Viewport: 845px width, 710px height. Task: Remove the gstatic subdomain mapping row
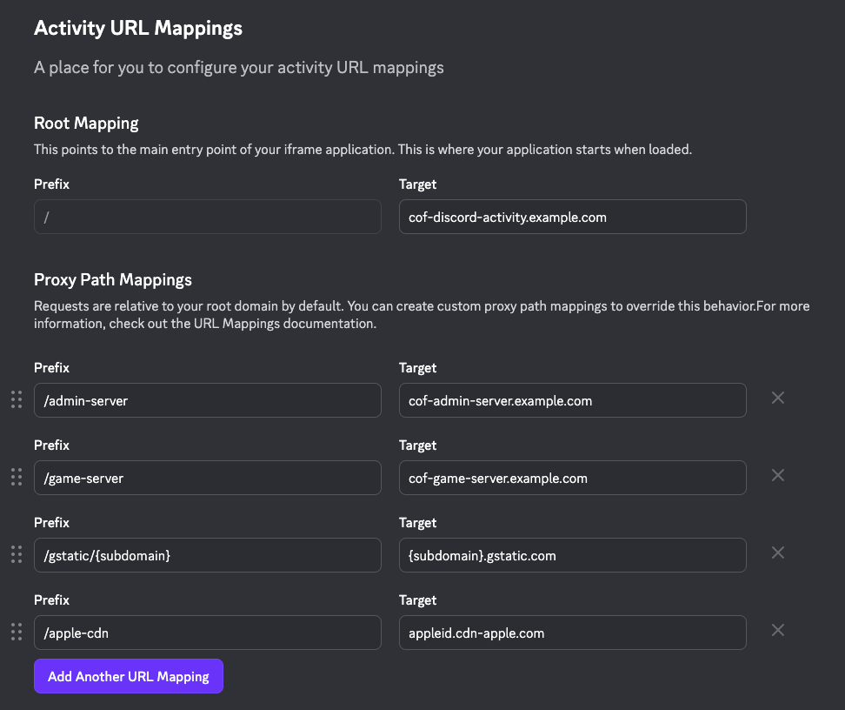tap(778, 553)
